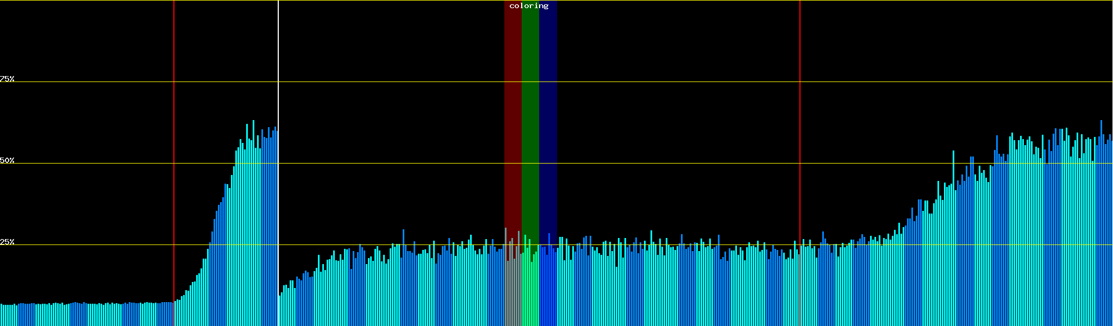The image size is (1113, 326).
Task: Click the bright green bars under the green band
Action: tap(530, 288)
